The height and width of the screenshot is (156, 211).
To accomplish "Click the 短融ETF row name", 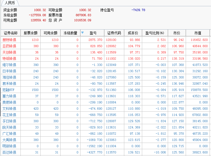I will pyautogui.click(x=9, y=90).
